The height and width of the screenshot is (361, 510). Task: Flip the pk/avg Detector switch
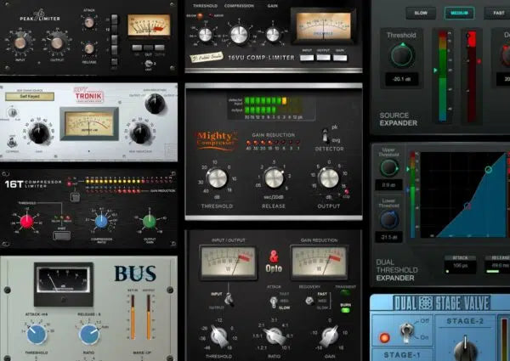324,136
